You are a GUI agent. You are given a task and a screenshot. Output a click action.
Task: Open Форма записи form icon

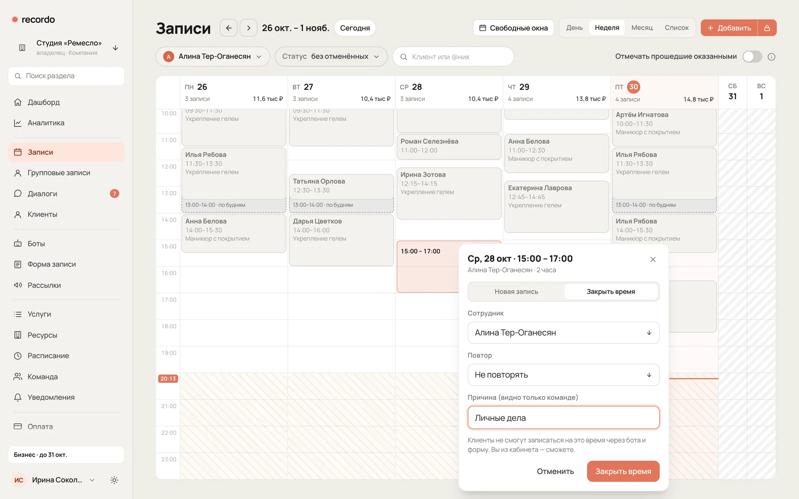[x=18, y=264]
